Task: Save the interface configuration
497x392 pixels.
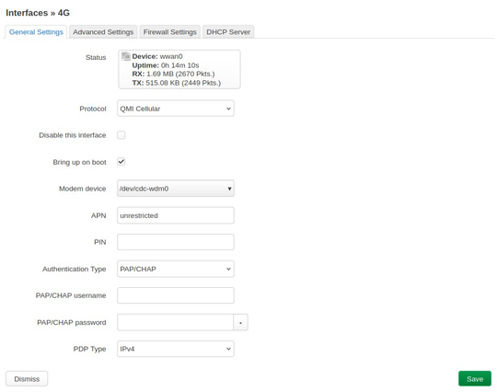Action: pyautogui.click(x=475, y=379)
